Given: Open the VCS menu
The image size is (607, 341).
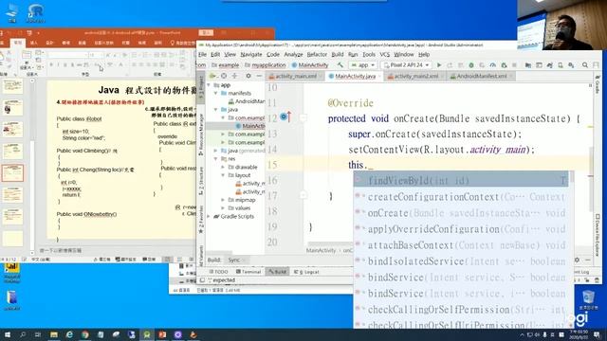Looking at the screenshot, I should [x=384, y=55].
